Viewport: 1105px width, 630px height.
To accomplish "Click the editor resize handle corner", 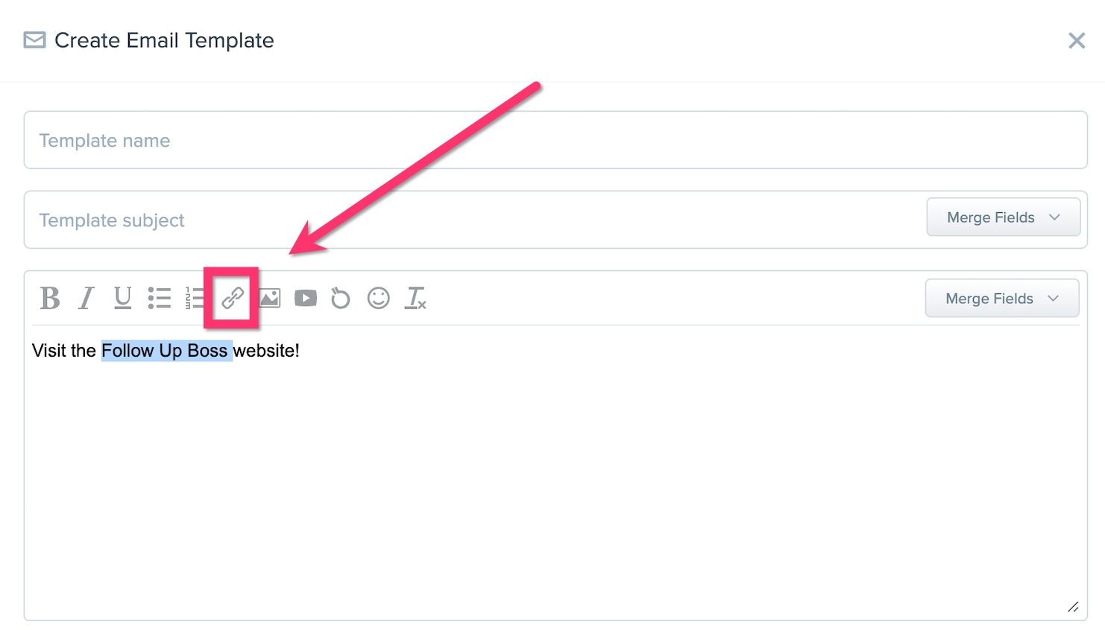I will (1073, 607).
